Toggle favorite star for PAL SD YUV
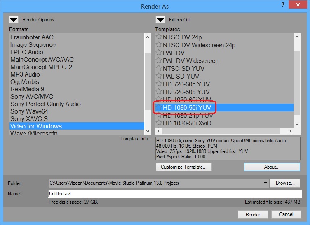This screenshot has height=225, width=310. pos(159,76)
